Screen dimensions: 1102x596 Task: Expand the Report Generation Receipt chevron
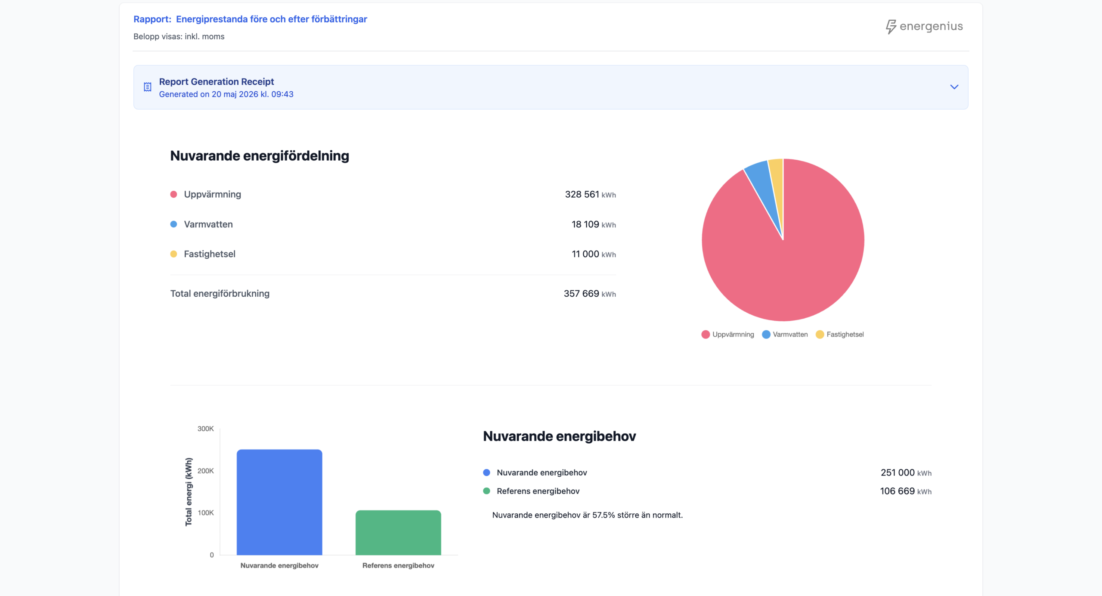(x=954, y=87)
